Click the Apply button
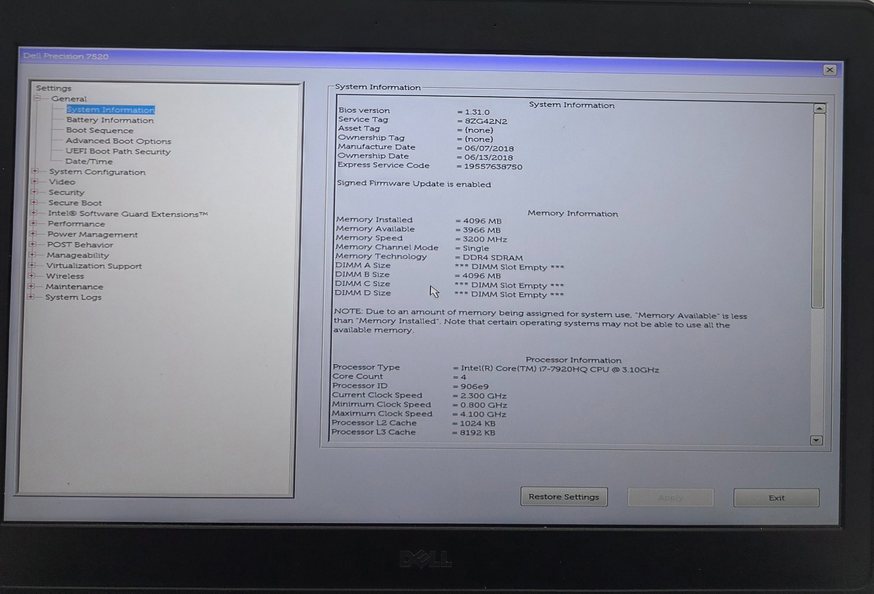874x594 pixels. (670, 498)
